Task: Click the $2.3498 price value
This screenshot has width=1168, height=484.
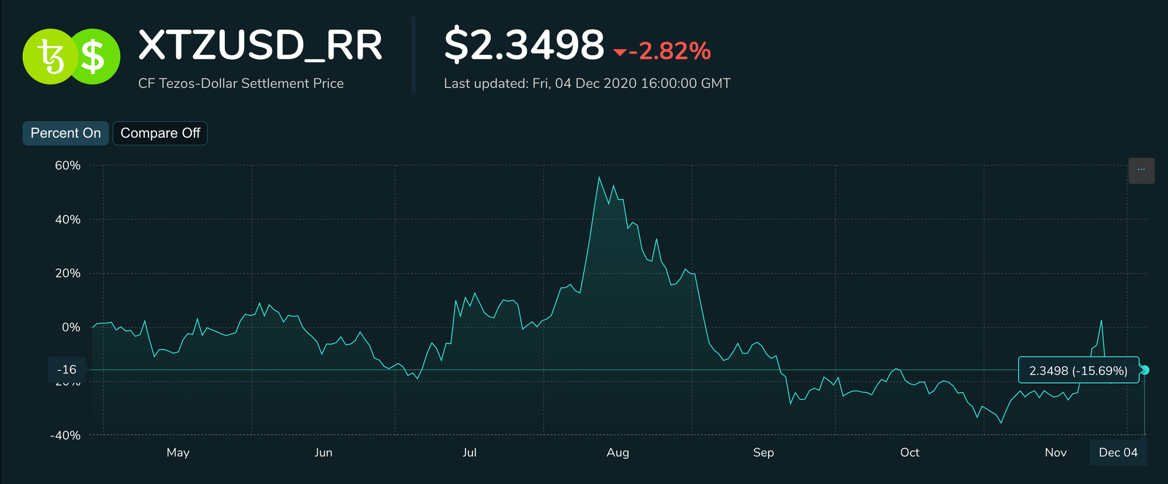Action: pyautogui.click(x=524, y=45)
